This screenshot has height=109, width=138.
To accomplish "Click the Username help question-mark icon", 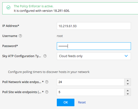I will (20, 36).
